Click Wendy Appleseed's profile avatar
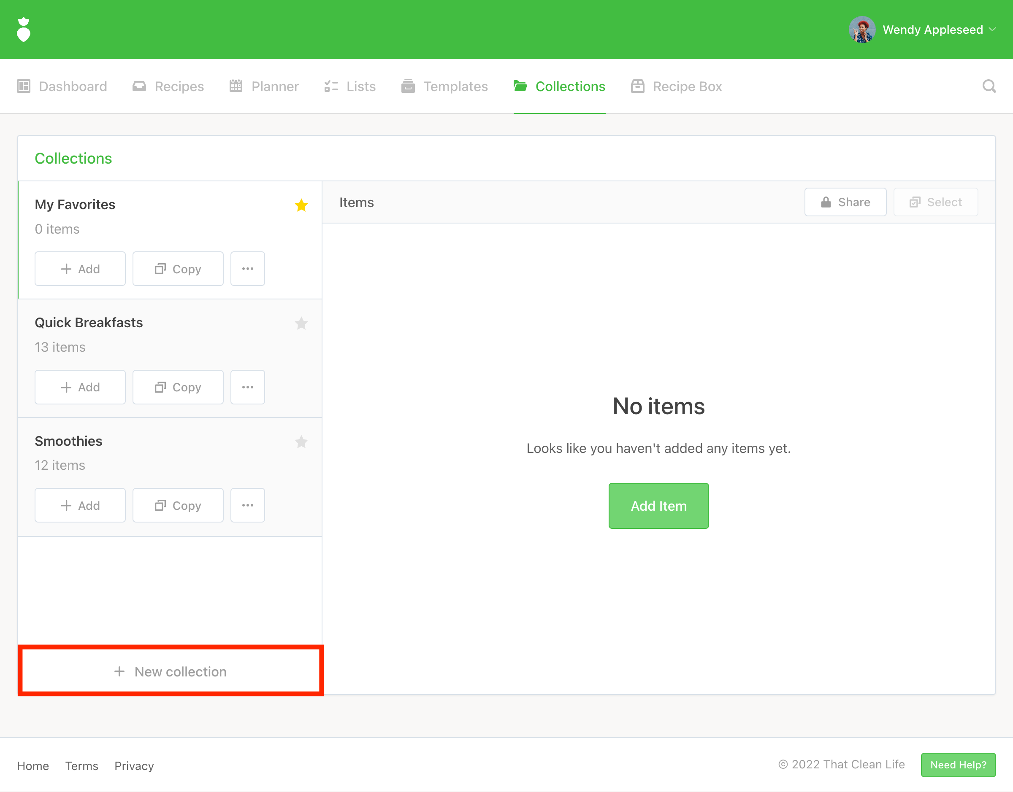The image size is (1013, 792). coord(862,30)
